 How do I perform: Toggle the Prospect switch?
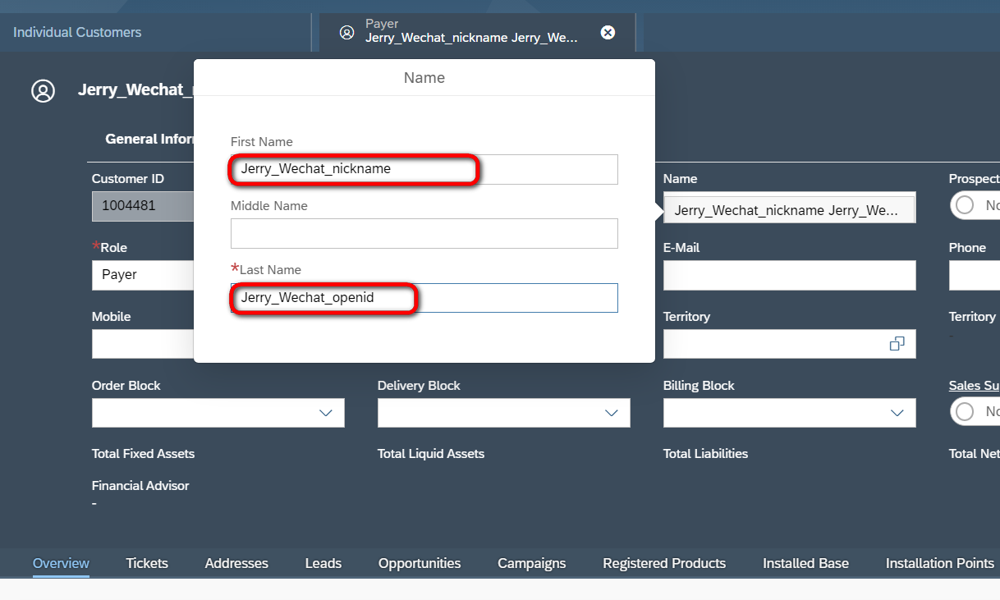[975, 205]
